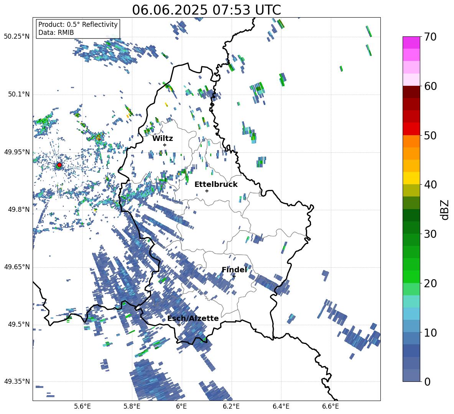
Task: Click the 6.6°E longitude label
Action: click(x=331, y=406)
